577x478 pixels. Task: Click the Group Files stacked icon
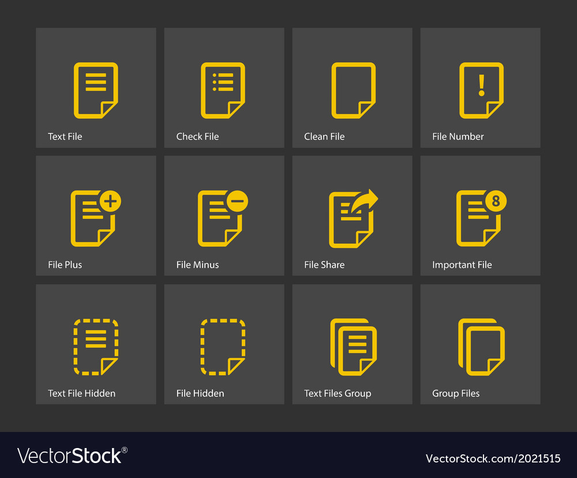pos(480,346)
